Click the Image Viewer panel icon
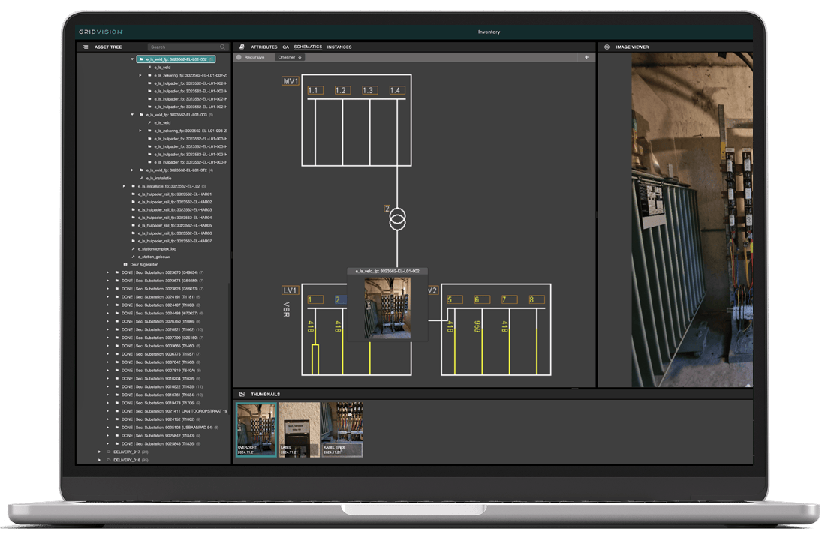Image resolution: width=831 pixels, height=541 pixels. click(x=607, y=47)
